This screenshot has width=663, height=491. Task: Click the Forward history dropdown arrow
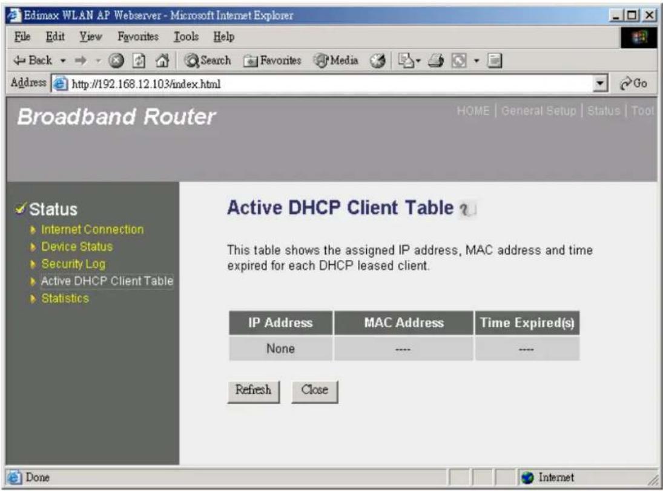(98, 61)
